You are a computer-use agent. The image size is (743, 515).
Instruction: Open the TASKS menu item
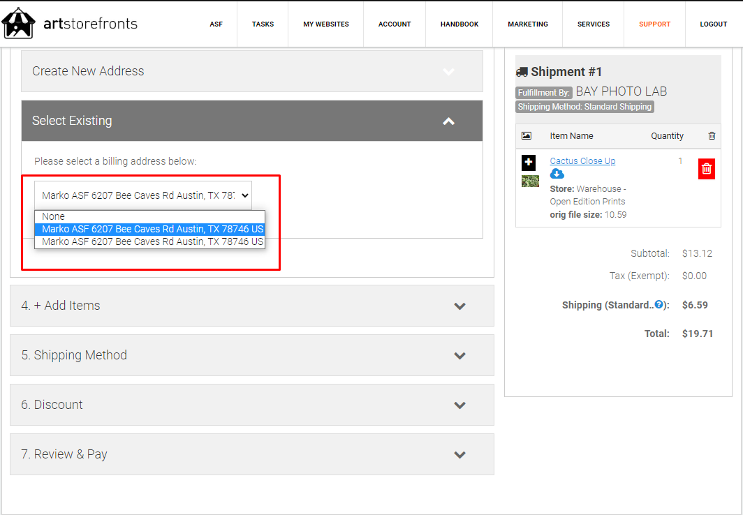pos(263,24)
